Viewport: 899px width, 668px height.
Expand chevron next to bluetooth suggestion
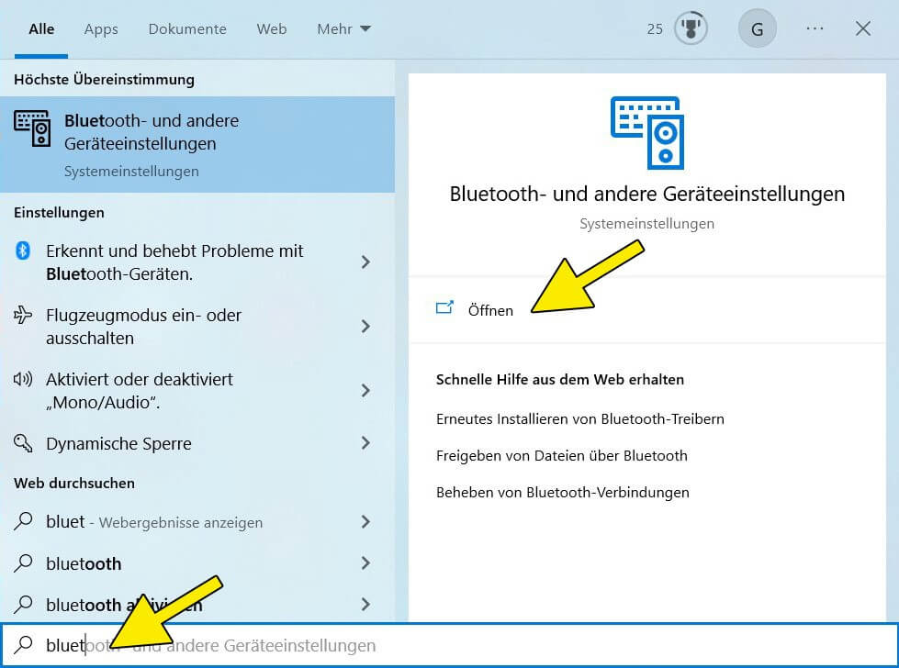(x=365, y=562)
